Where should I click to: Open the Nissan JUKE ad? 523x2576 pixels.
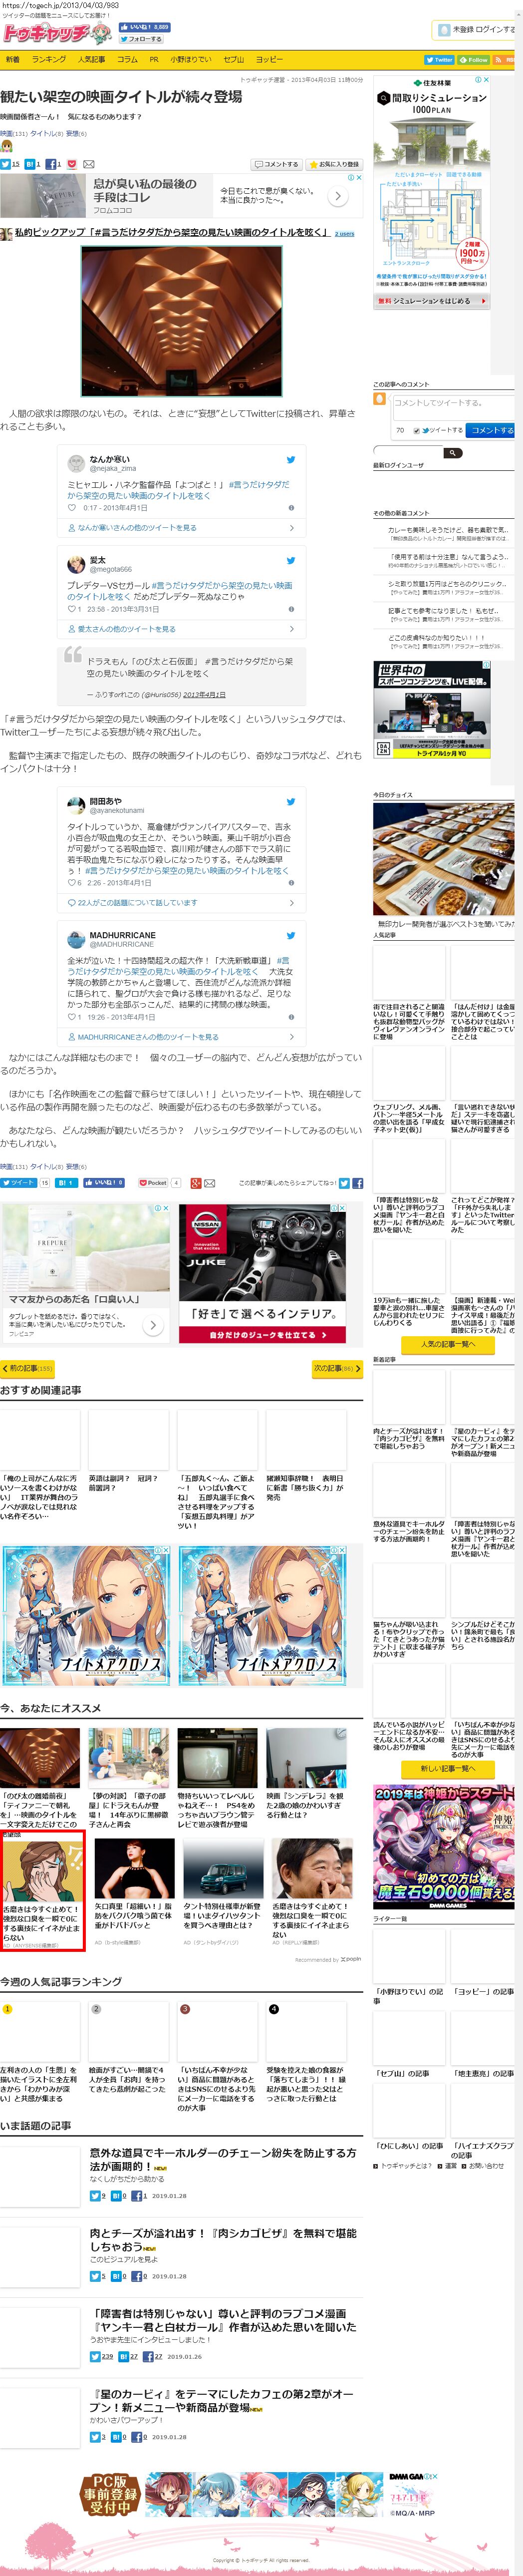tap(263, 1273)
